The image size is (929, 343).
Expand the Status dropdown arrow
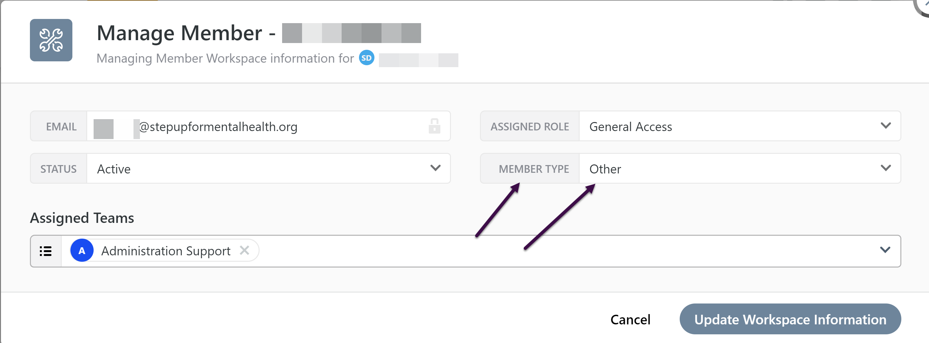point(436,168)
